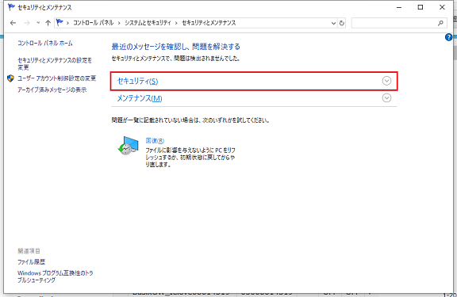This screenshot has width=457, height=297.
Task: Open ファイル履歴 related item
Action: [x=31, y=262]
